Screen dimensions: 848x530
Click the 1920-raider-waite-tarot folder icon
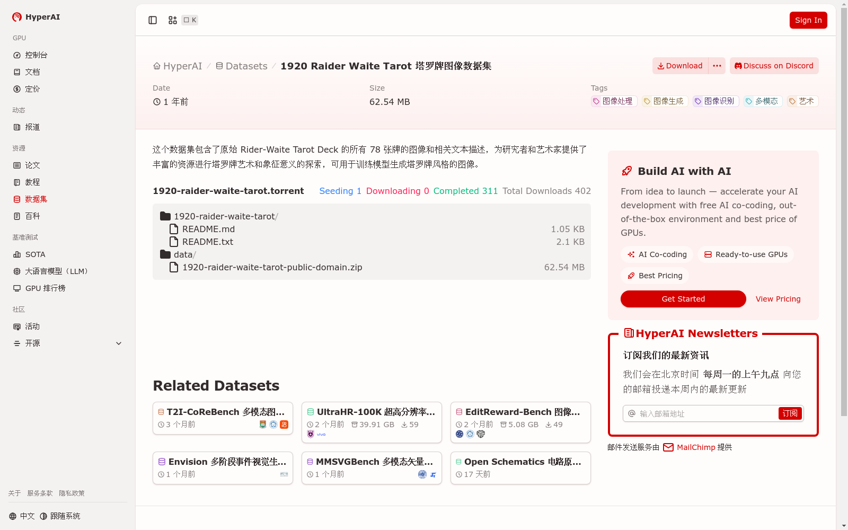tap(165, 216)
